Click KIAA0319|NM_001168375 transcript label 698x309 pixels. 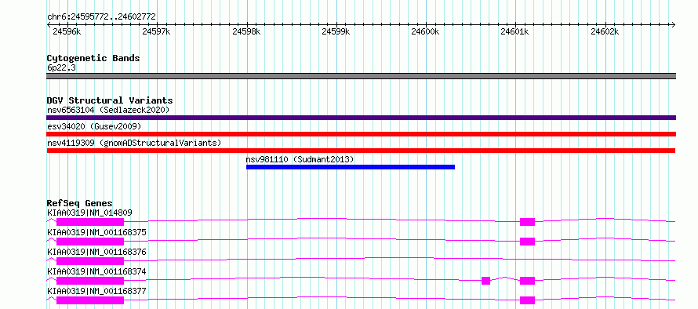coord(96,232)
